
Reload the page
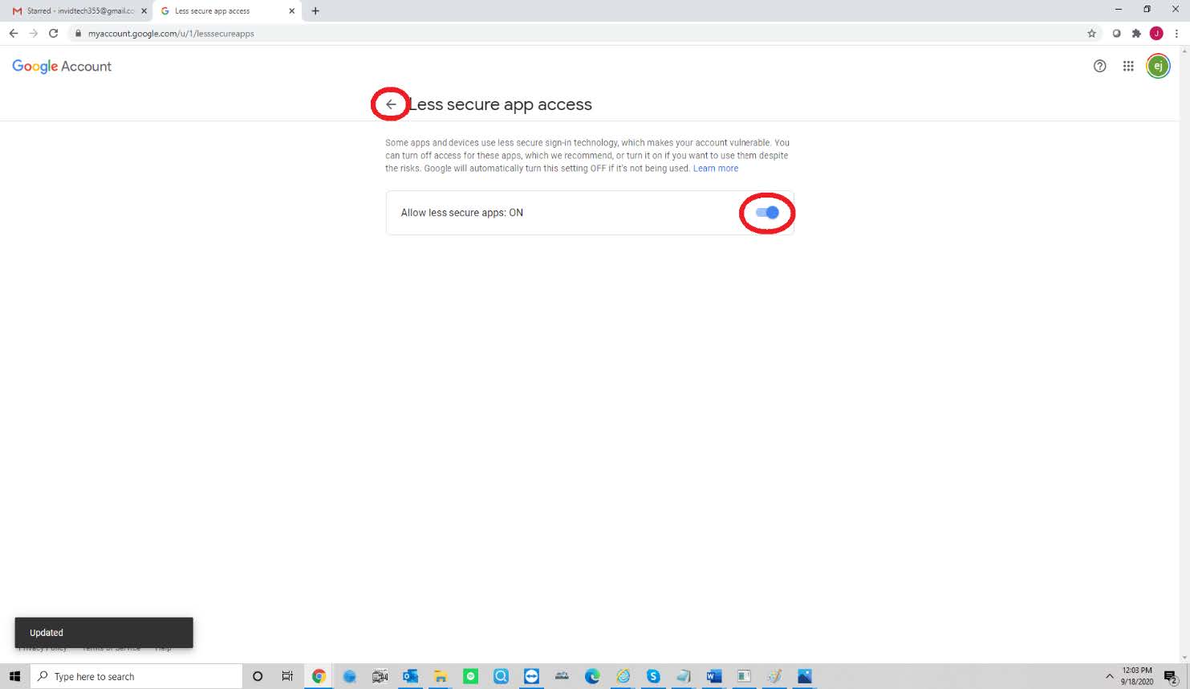coord(54,34)
